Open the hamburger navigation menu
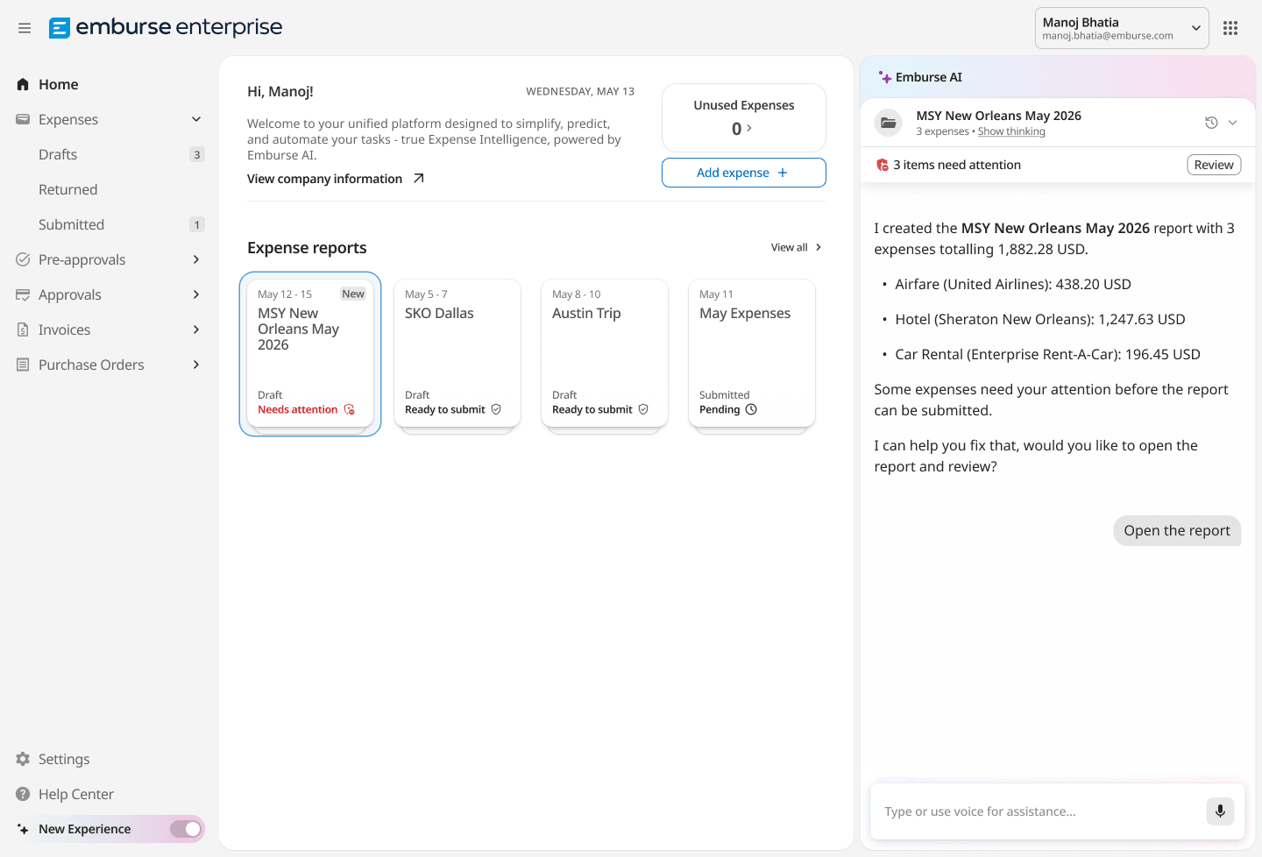The image size is (1262, 857). pos(25,28)
